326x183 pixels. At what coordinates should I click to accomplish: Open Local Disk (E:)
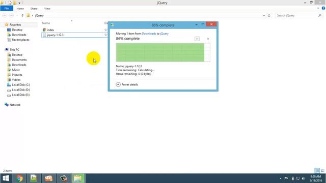[20, 95]
